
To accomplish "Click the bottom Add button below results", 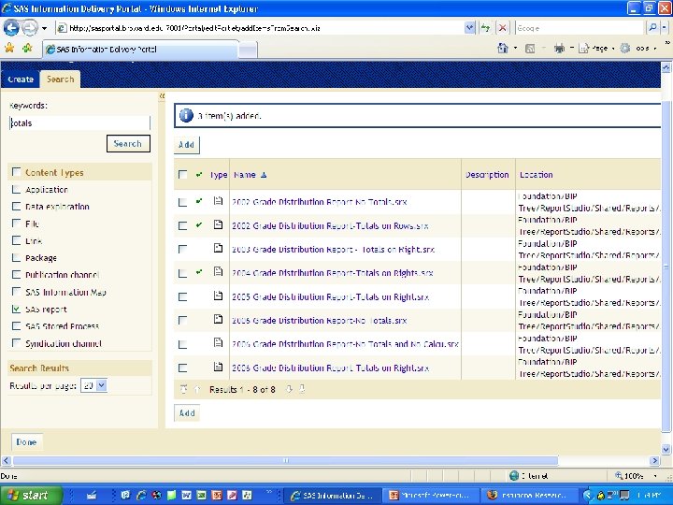I will point(187,413).
